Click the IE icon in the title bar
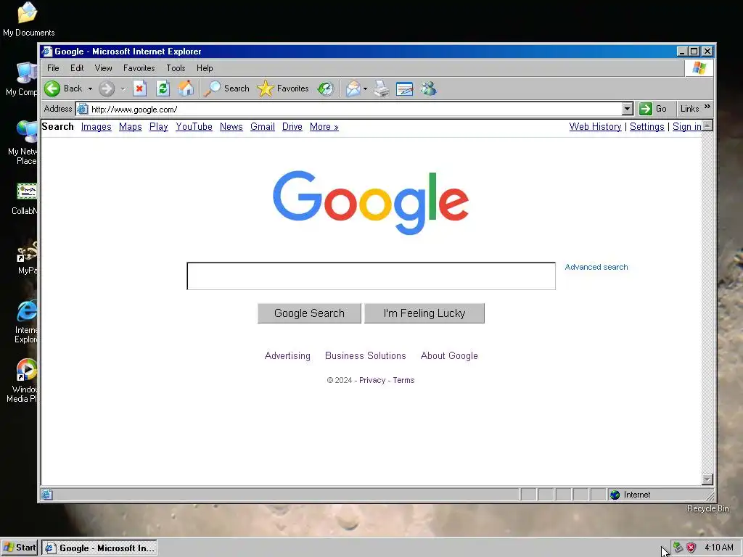Viewport: 743px width, 557px height. pos(46,51)
